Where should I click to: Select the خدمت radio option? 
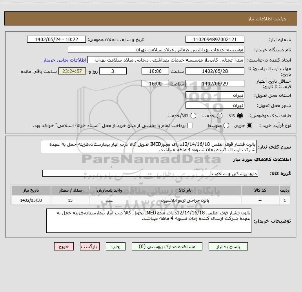(220, 116)
